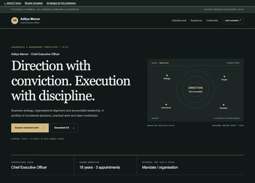Click 'Business strategy, organisational alignment' paragraph
This screenshot has width=255, height=183.
[x=57, y=113]
